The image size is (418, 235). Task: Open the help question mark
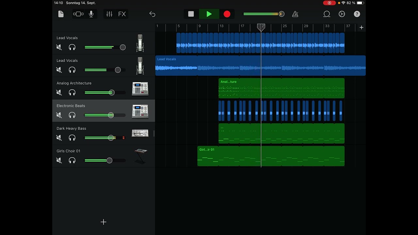point(357,14)
